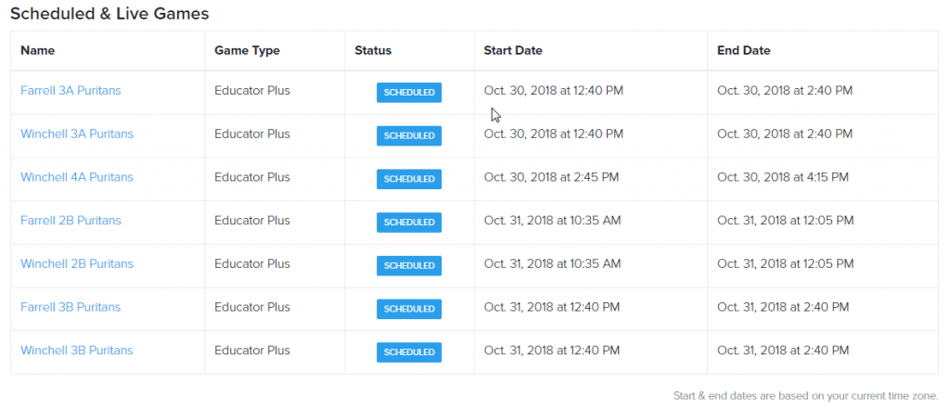The image size is (950, 409).
Task: Click Scheduled badge for Farrell 3A Puritans
Action: [x=409, y=93]
